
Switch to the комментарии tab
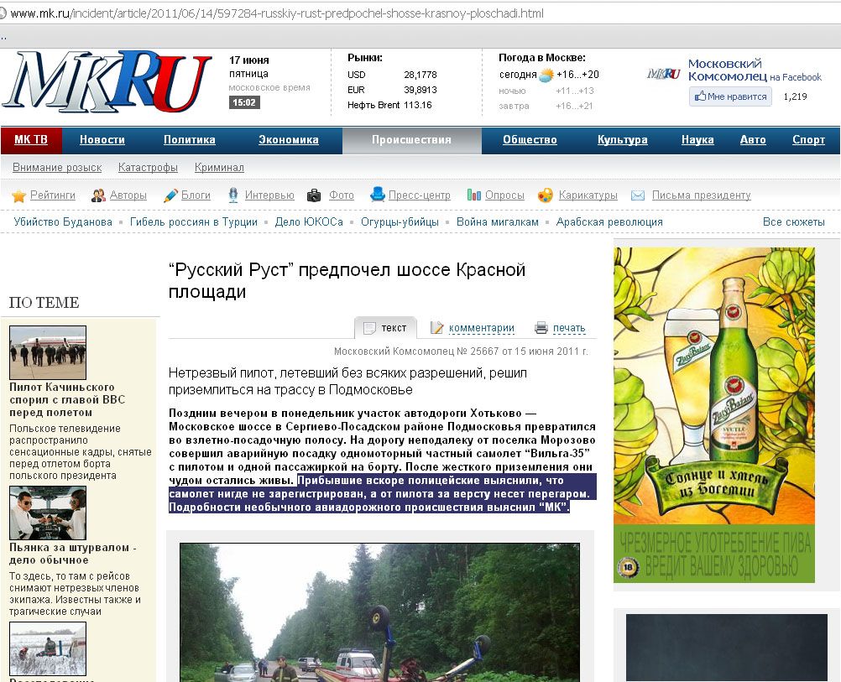coord(481,328)
